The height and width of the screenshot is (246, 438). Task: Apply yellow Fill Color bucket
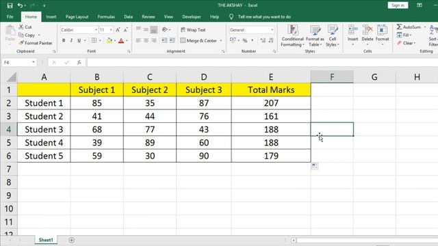109,41
